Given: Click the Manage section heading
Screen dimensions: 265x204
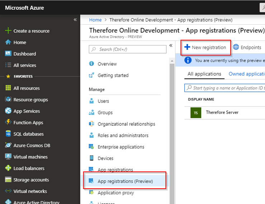Looking at the screenshot, I should [x=97, y=89].
